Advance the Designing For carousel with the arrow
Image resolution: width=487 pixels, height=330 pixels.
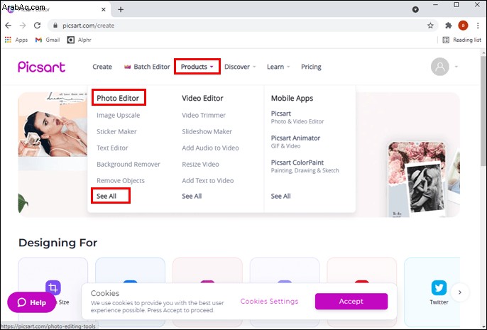click(x=460, y=292)
